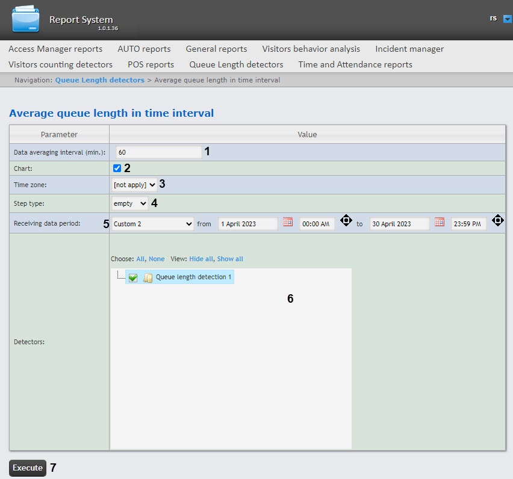Toggle the Chart checkbox

[117, 168]
